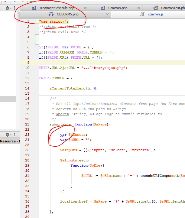Click the PRIDE.COMMON = {} statement on line 7

[x=96, y=52]
